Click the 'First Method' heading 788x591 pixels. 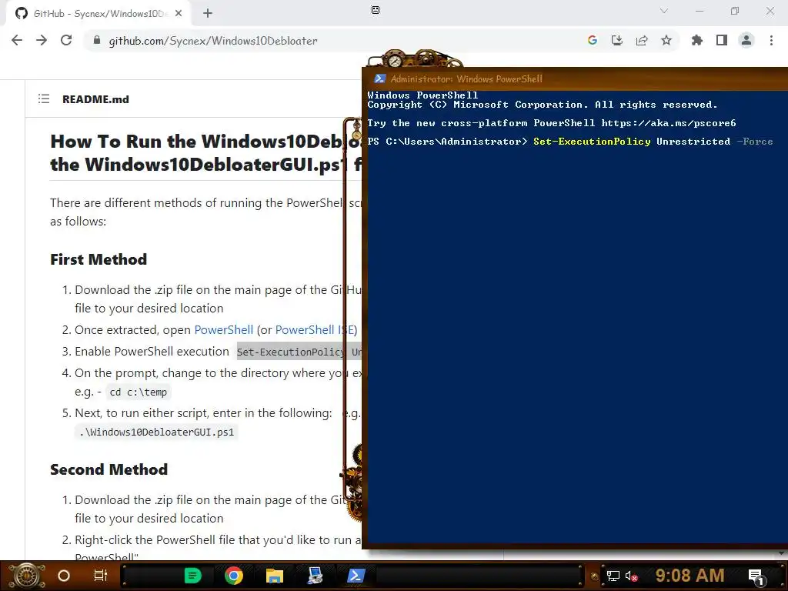click(98, 259)
